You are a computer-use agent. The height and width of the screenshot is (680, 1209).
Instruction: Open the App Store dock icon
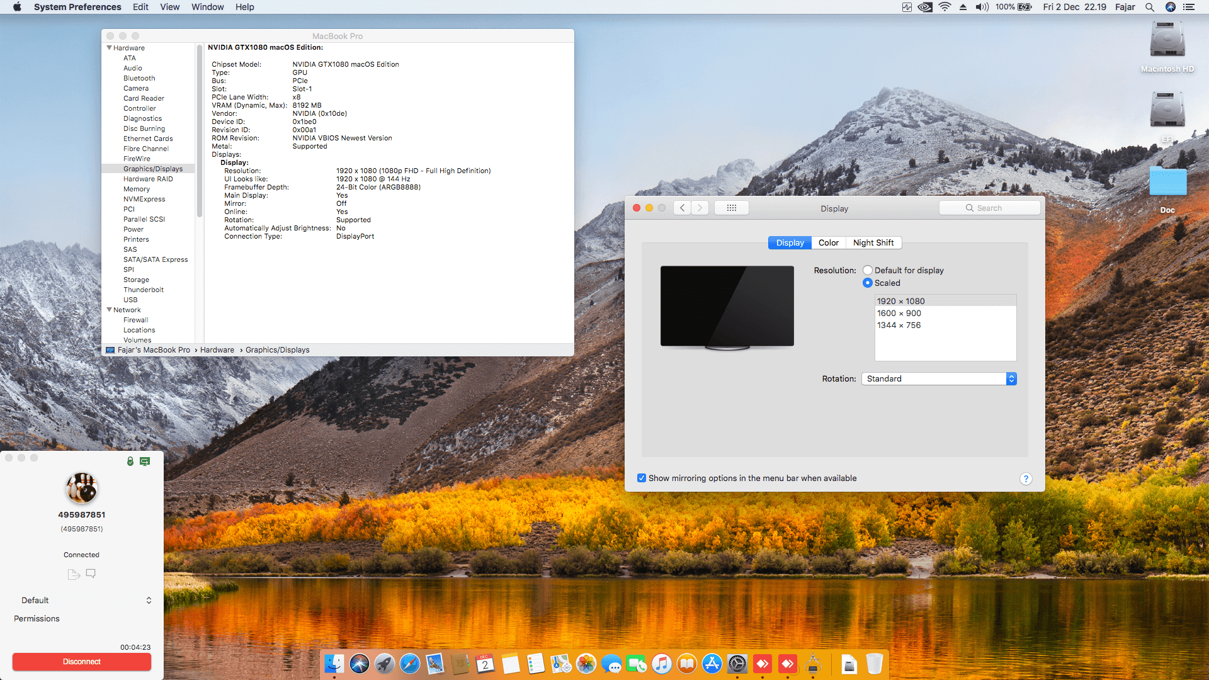pos(712,664)
